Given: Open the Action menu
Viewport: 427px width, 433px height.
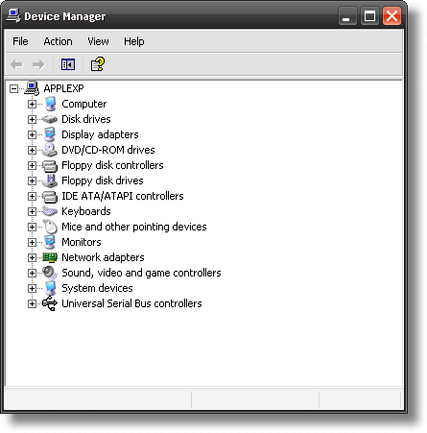Looking at the screenshot, I should pos(58,41).
